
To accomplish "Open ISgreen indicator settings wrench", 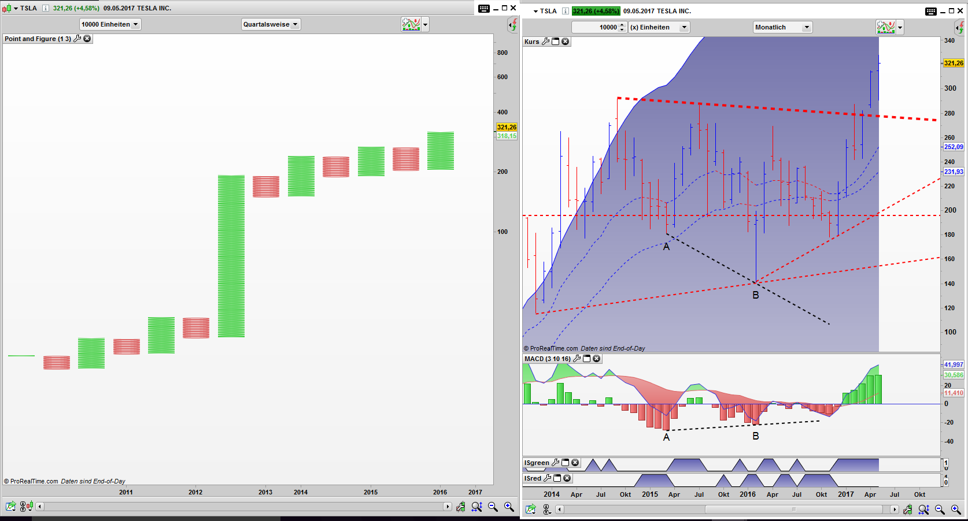I will point(555,463).
